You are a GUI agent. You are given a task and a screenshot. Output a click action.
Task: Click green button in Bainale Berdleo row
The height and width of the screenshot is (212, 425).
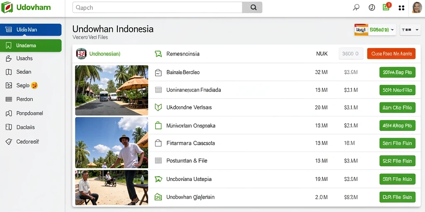click(x=397, y=72)
